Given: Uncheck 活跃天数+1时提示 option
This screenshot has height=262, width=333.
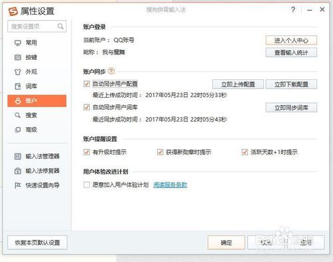Looking at the screenshot, I should click(244, 152).
